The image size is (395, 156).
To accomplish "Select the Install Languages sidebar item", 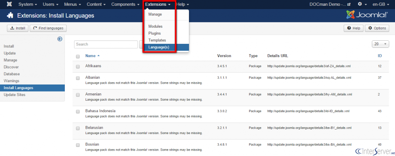I will click(32, 88).
